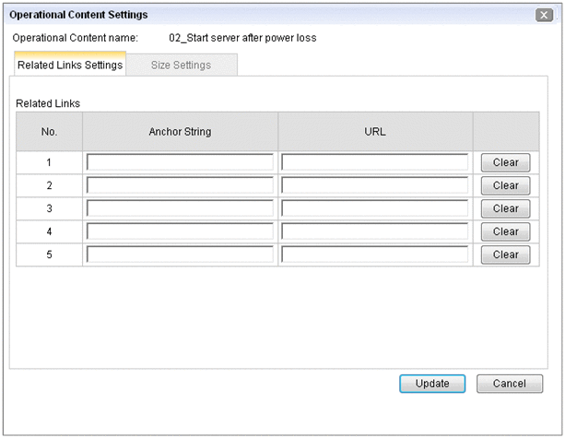Hit Clear for link number 4

[x=505, y=231]
